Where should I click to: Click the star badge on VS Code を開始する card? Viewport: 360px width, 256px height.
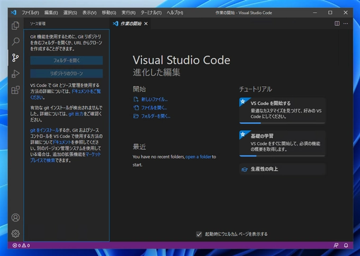click(242, 101)
